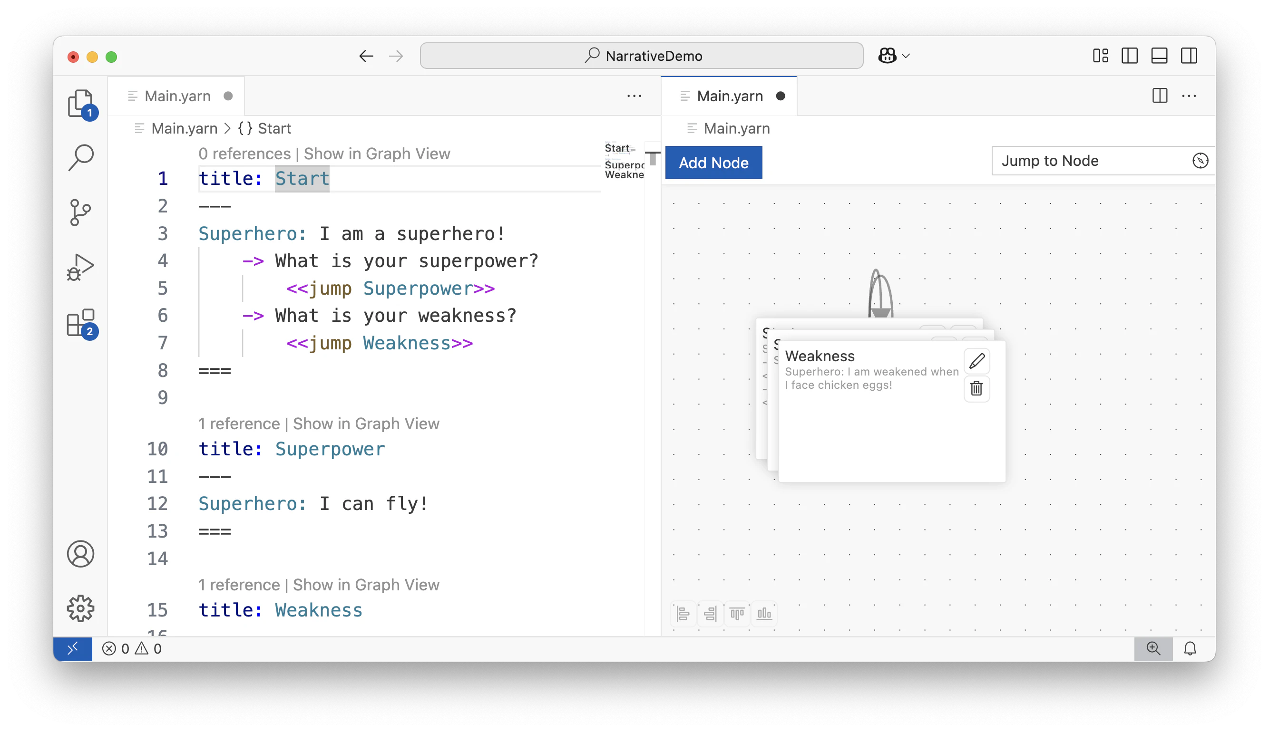Click the align left icon in graph view
Screen dimensions: 1269x732
pyautogui.click(x=683, y=613)
